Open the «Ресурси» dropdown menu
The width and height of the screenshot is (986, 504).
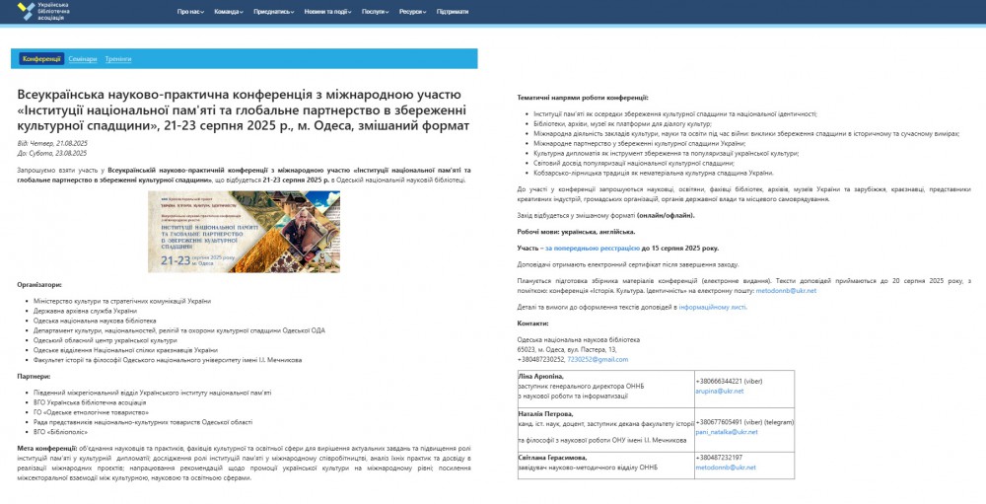coord(413,12)
